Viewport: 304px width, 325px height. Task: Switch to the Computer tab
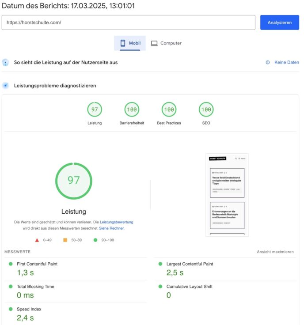click(166, 43)
